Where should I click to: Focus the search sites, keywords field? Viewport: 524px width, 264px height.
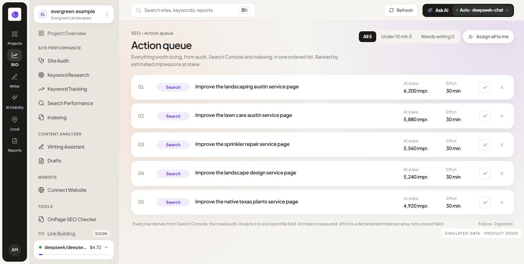coord(193,10)
